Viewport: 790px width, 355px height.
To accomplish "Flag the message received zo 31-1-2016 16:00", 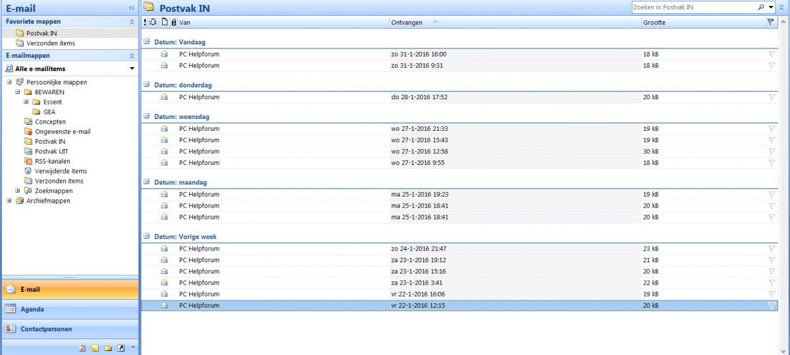I will pos(771,55).
